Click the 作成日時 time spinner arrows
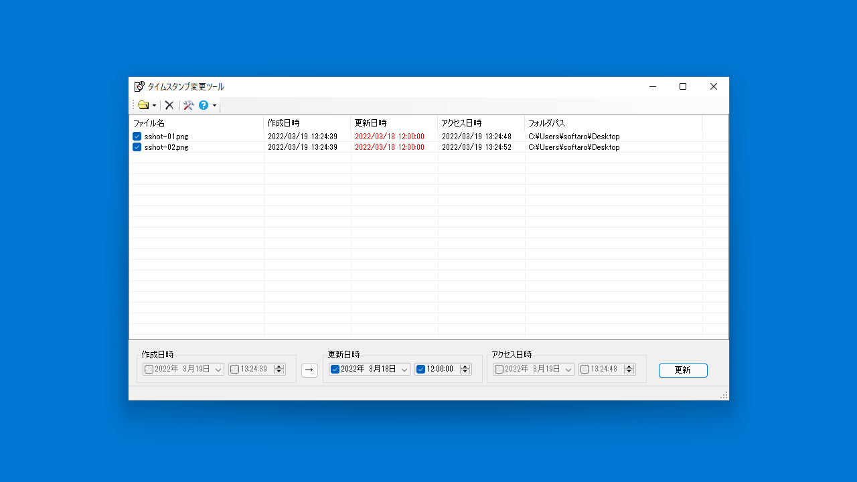Image resolution: width=857 pixels, height=482 pixels. 279,369
